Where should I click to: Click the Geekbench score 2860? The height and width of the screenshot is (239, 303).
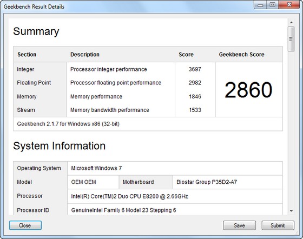pos(248,90)
